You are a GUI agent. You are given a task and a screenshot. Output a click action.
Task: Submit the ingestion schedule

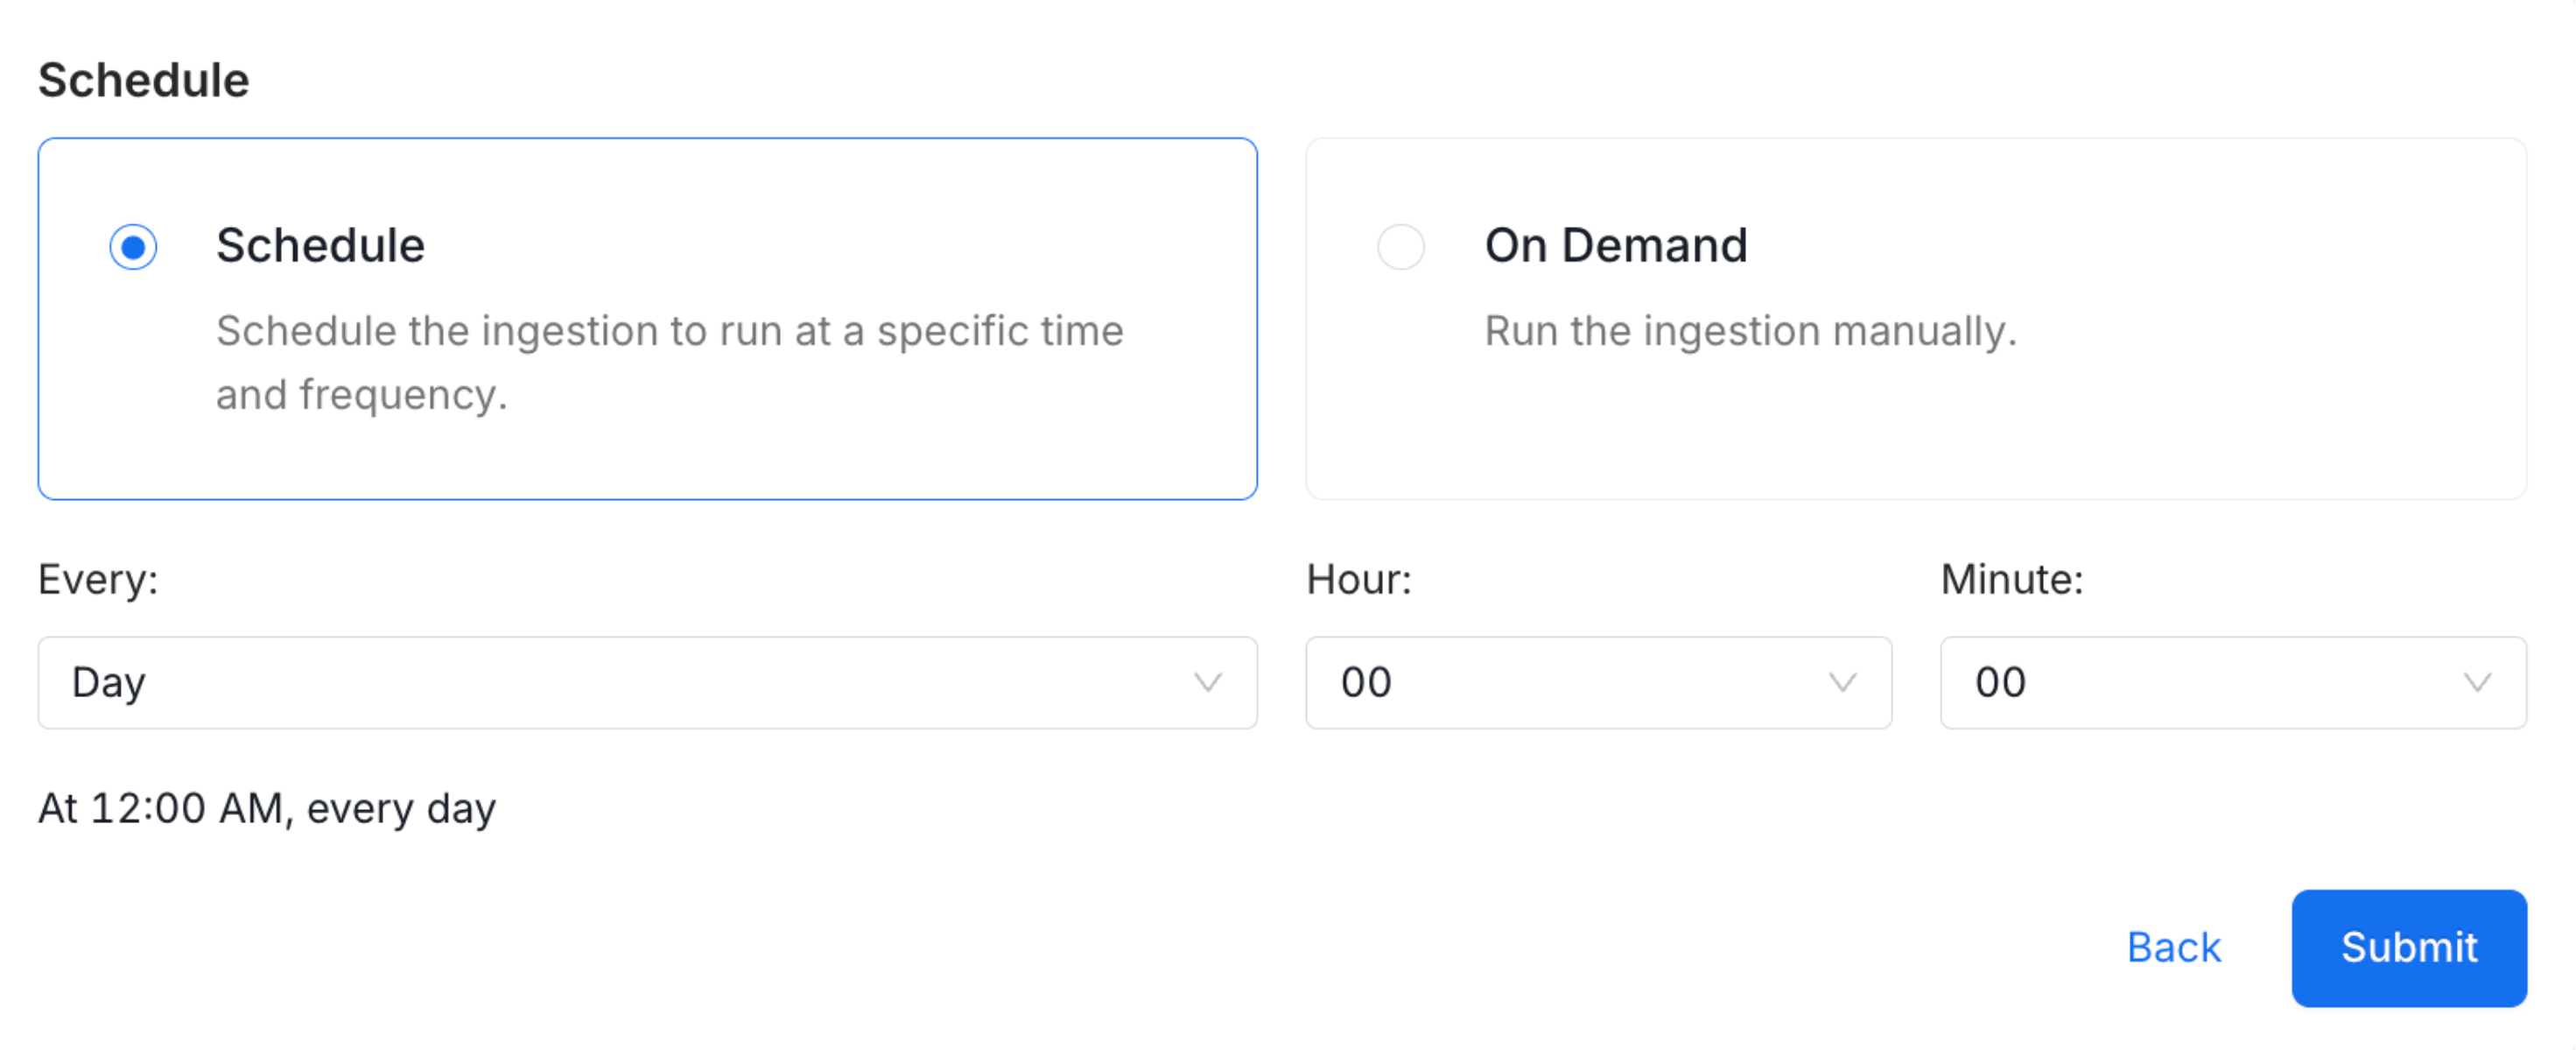(2409, 948)
